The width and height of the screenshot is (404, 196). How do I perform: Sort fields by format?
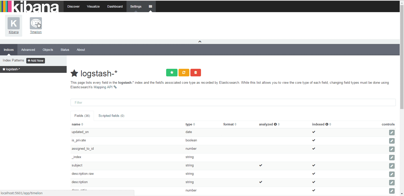pyautogui.click(x=236, y=124)
